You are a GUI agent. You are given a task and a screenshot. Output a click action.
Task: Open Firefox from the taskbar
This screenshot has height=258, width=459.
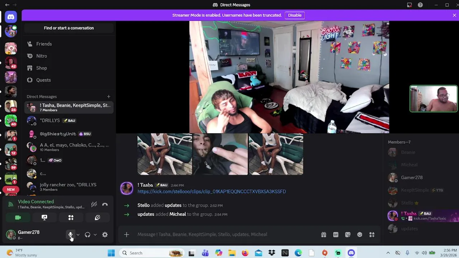245,253
